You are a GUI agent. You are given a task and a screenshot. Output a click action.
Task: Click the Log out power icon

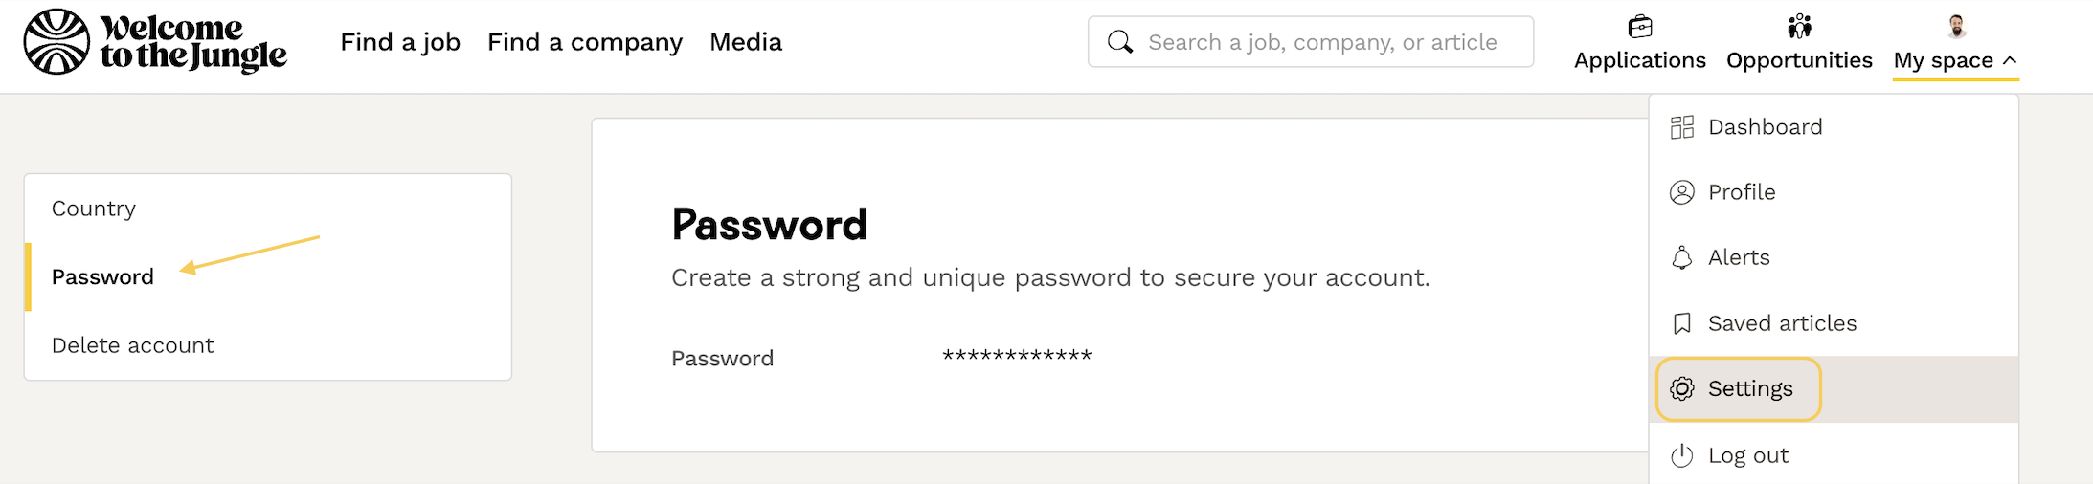coord(1682,456)
